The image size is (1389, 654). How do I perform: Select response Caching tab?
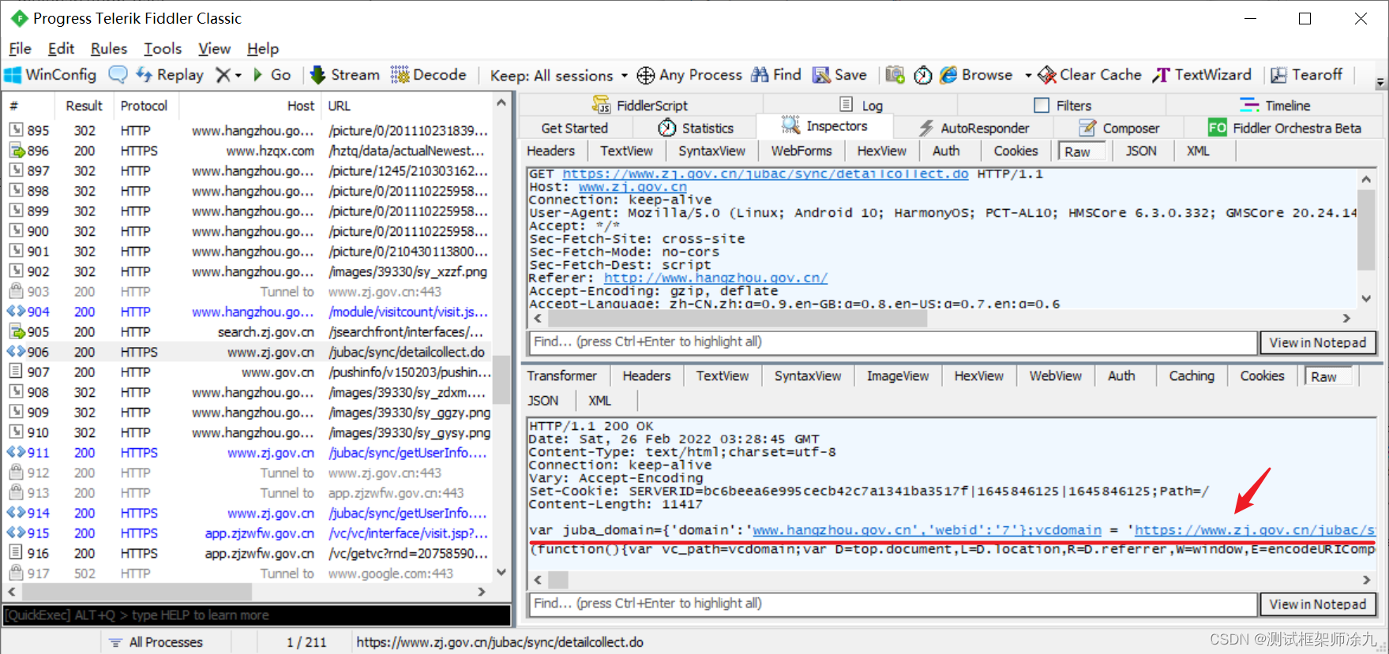pos(1192,376)
